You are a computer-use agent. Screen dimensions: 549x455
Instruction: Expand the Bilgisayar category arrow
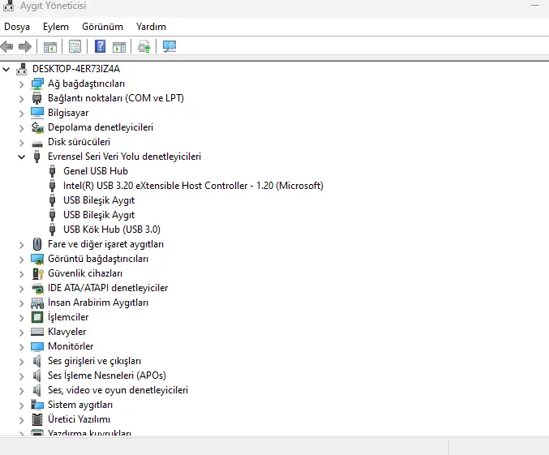pos(22,114)
